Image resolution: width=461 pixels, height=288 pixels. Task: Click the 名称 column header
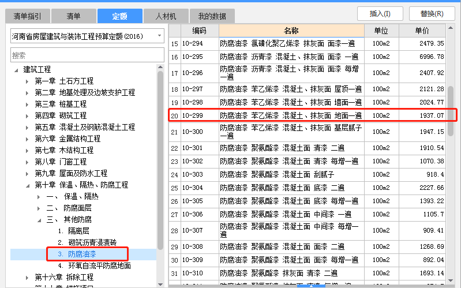(291, 30)
